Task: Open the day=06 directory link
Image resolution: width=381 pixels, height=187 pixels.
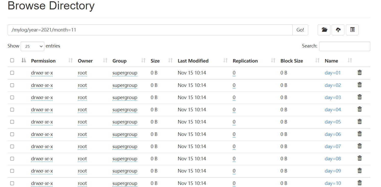Action: [x=333, y=134]
